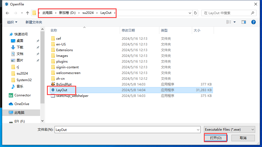This screenshot has height=147, width=262.
Task: Go forward using the forward arrow
Action: [x=15, y=13]
